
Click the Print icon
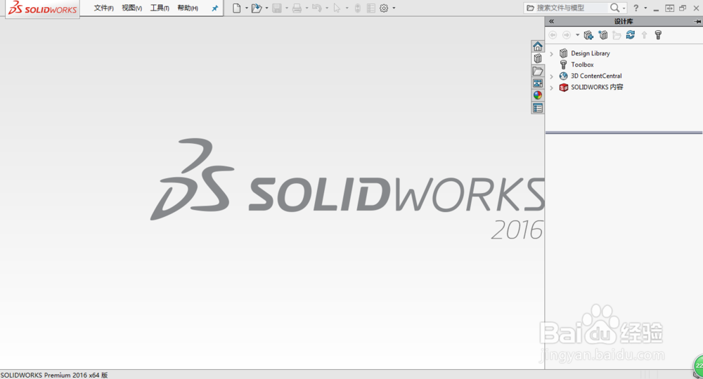click(x=297, y=8)
